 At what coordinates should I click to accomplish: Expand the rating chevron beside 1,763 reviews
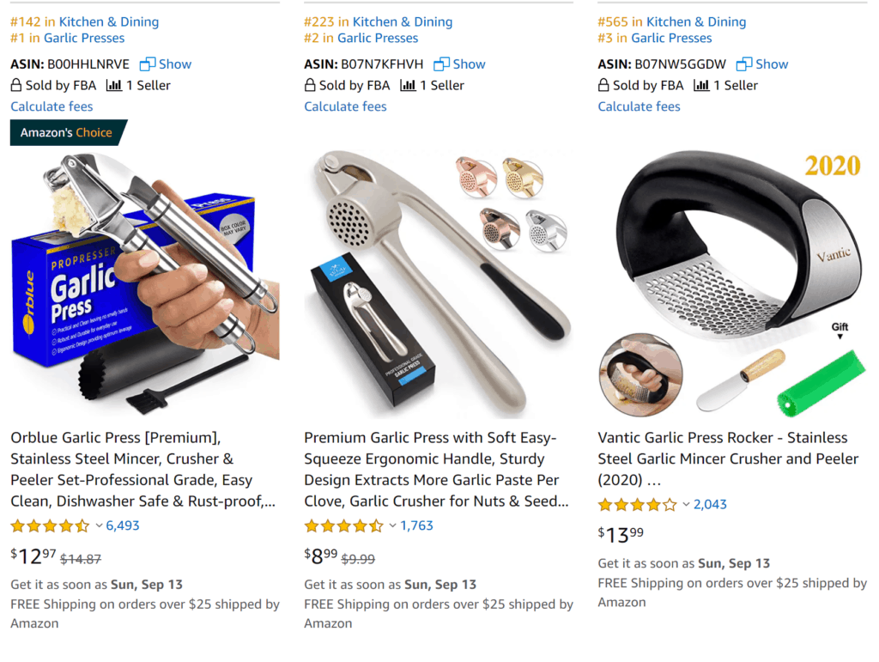tap(393, 525)
